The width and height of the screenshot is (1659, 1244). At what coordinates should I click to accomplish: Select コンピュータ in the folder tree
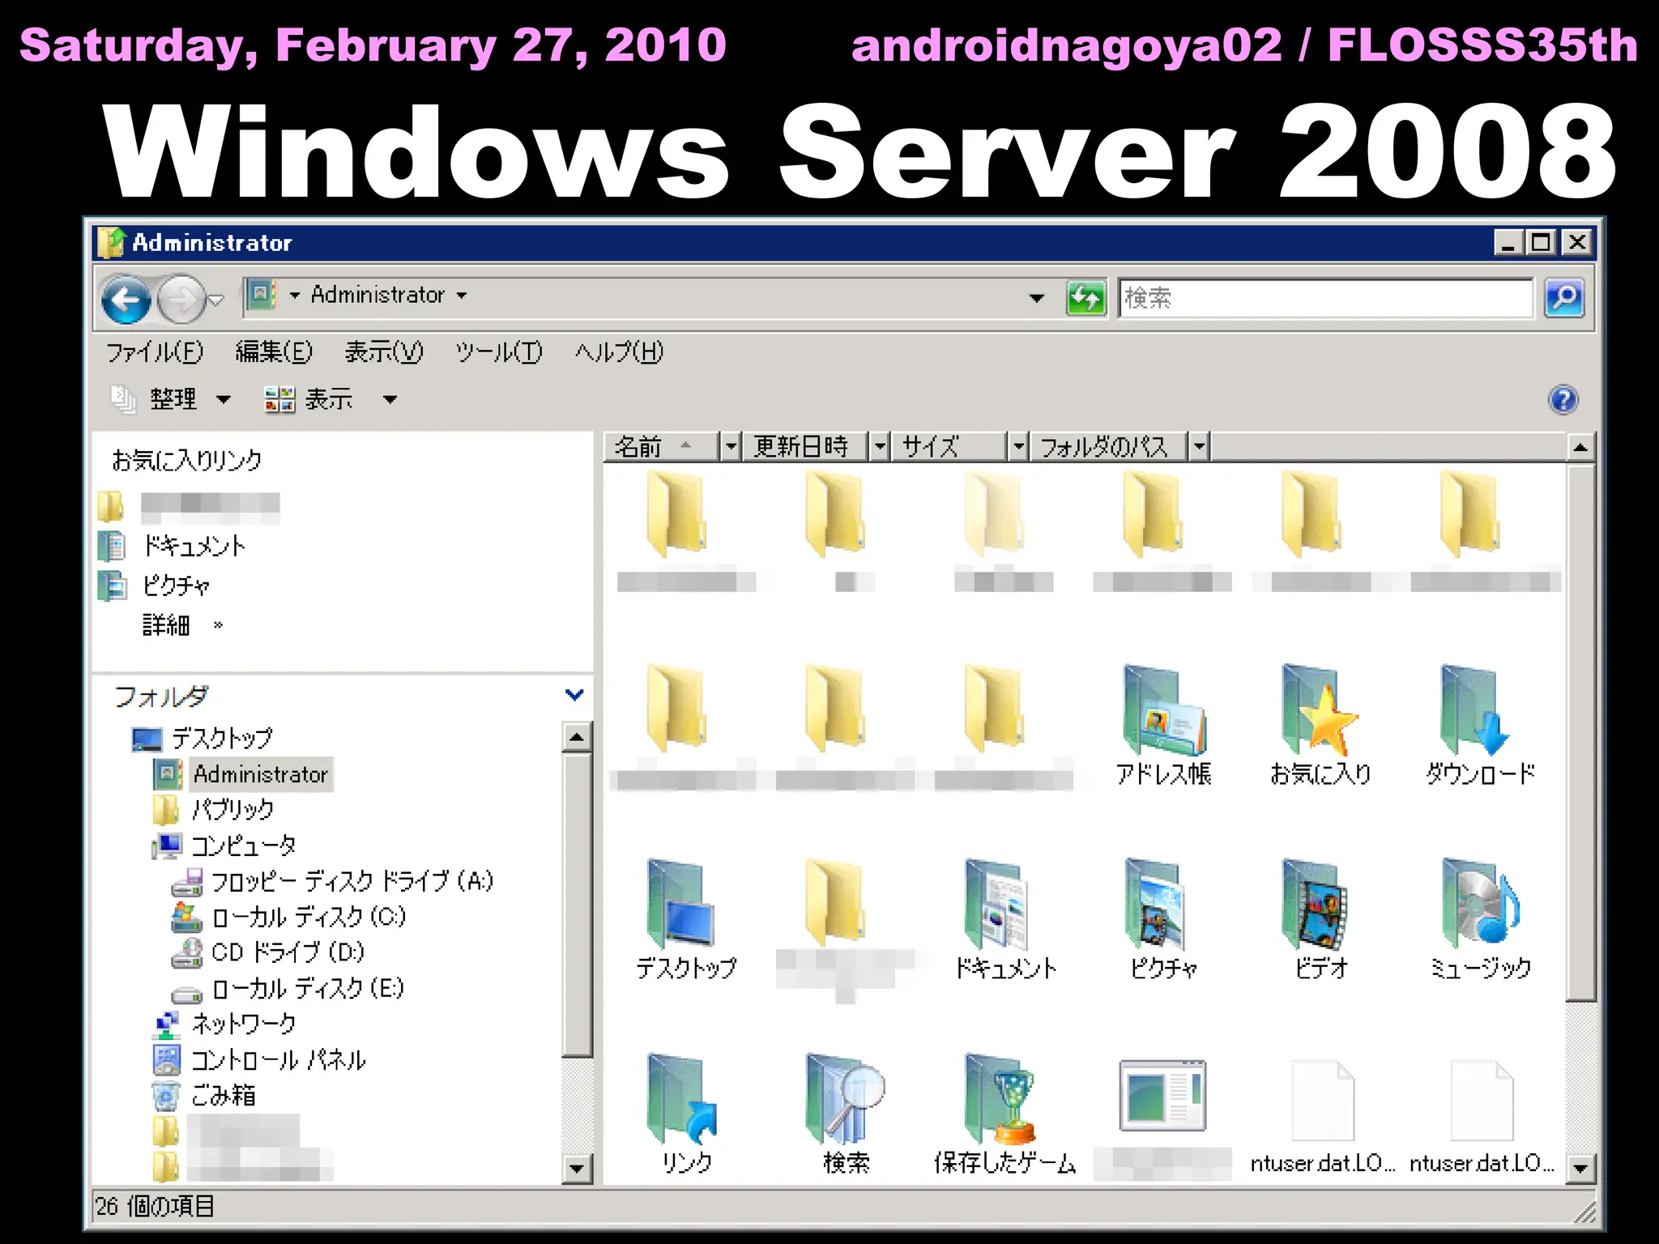(224, 846)
